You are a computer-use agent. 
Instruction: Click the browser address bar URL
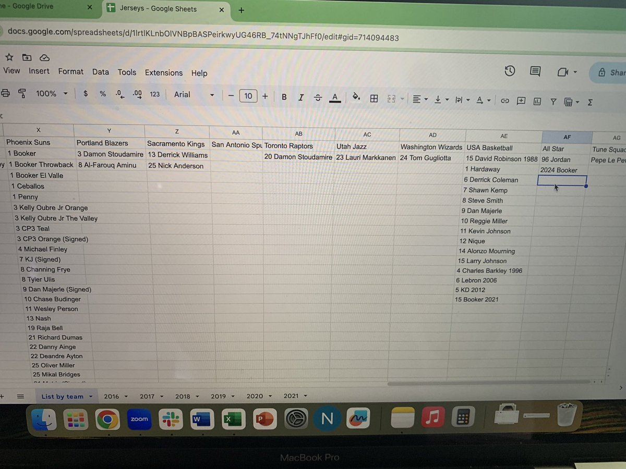pos(203,34)
